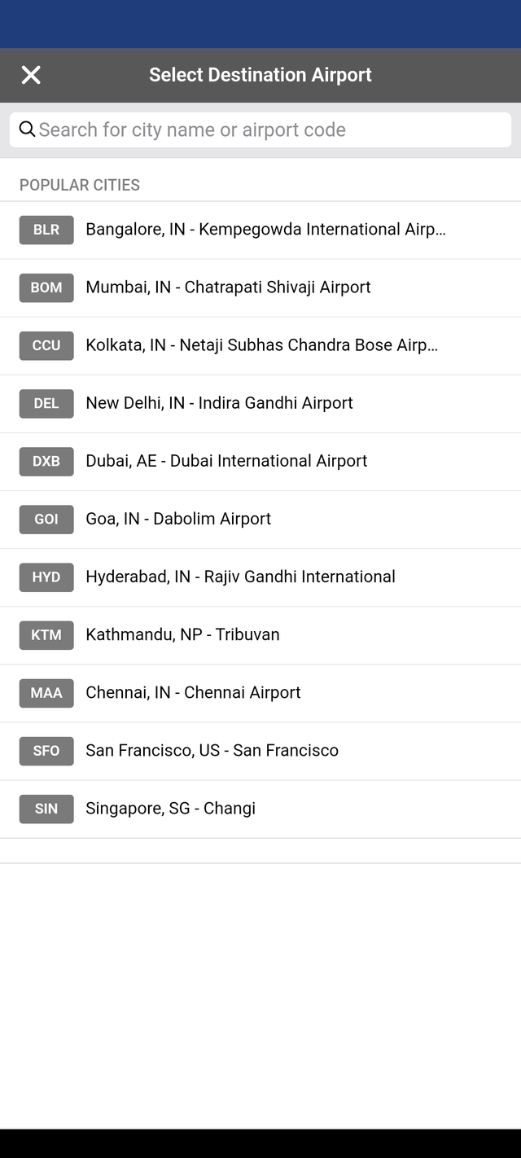Tap the MAA code badge
The image size is (521, 1158).
click(46, 692)
